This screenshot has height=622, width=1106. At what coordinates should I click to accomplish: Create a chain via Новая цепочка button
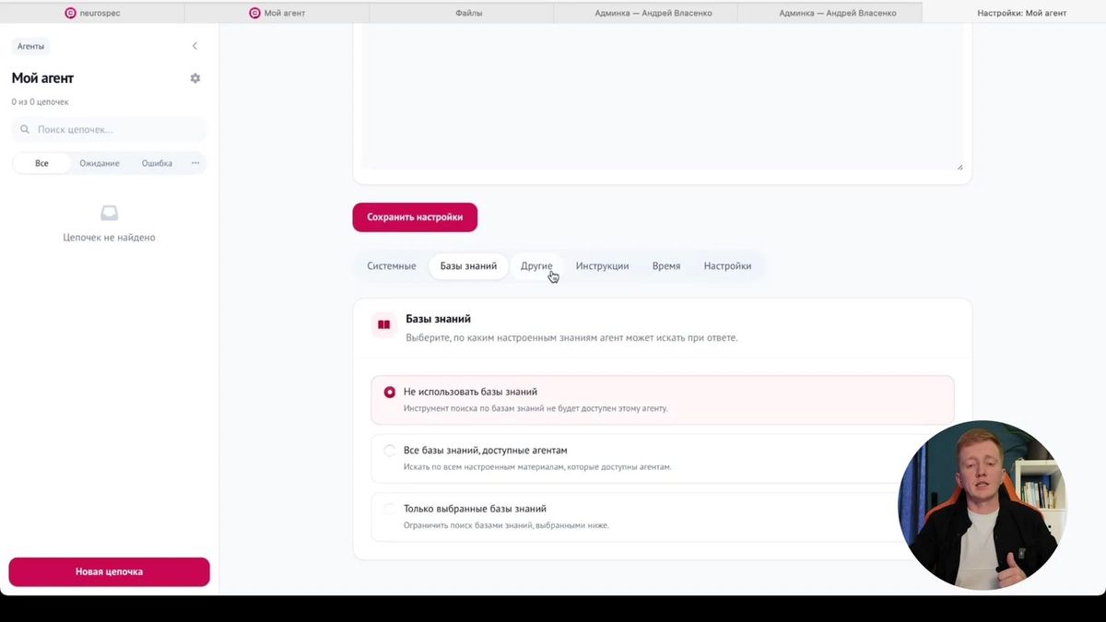coord(110,571)
